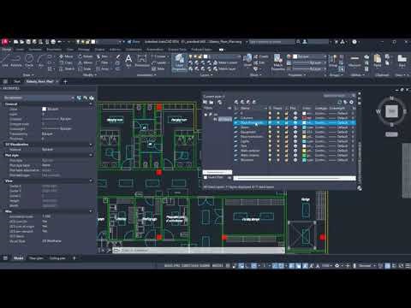Toggle Lock for Columns layer

click(x=287, y=118)
